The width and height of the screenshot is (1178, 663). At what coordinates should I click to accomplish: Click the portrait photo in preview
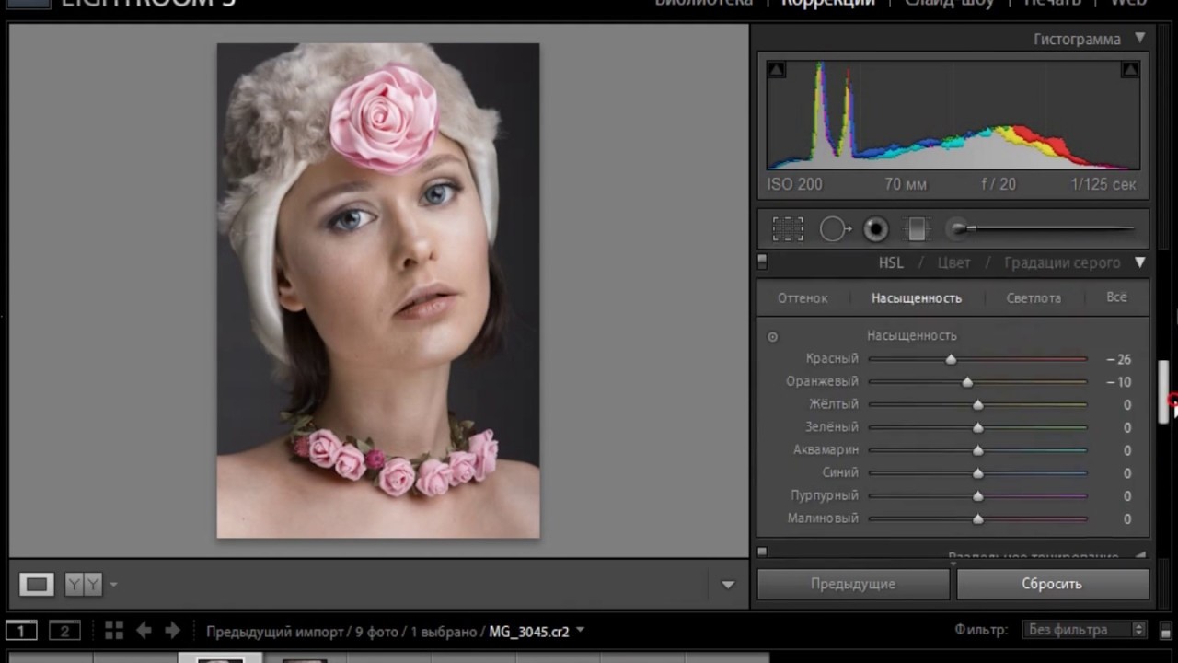point(378,290)
